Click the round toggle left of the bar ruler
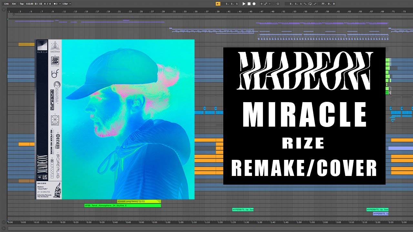The height and width of the screenshot is (232, 413). pos(4,10)
